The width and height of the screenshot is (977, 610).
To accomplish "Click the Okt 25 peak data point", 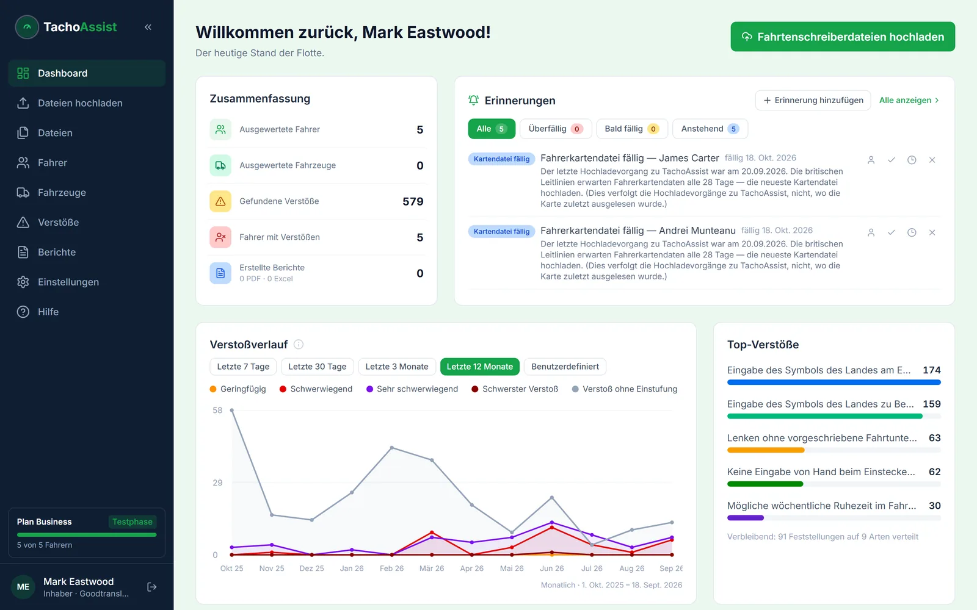I will tap(231, 411).
